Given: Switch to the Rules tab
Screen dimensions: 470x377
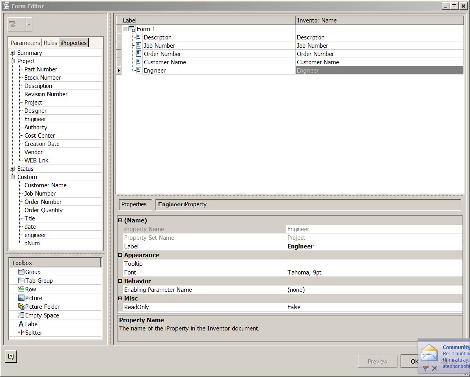Looking at the screenshot, I should 50,43.
